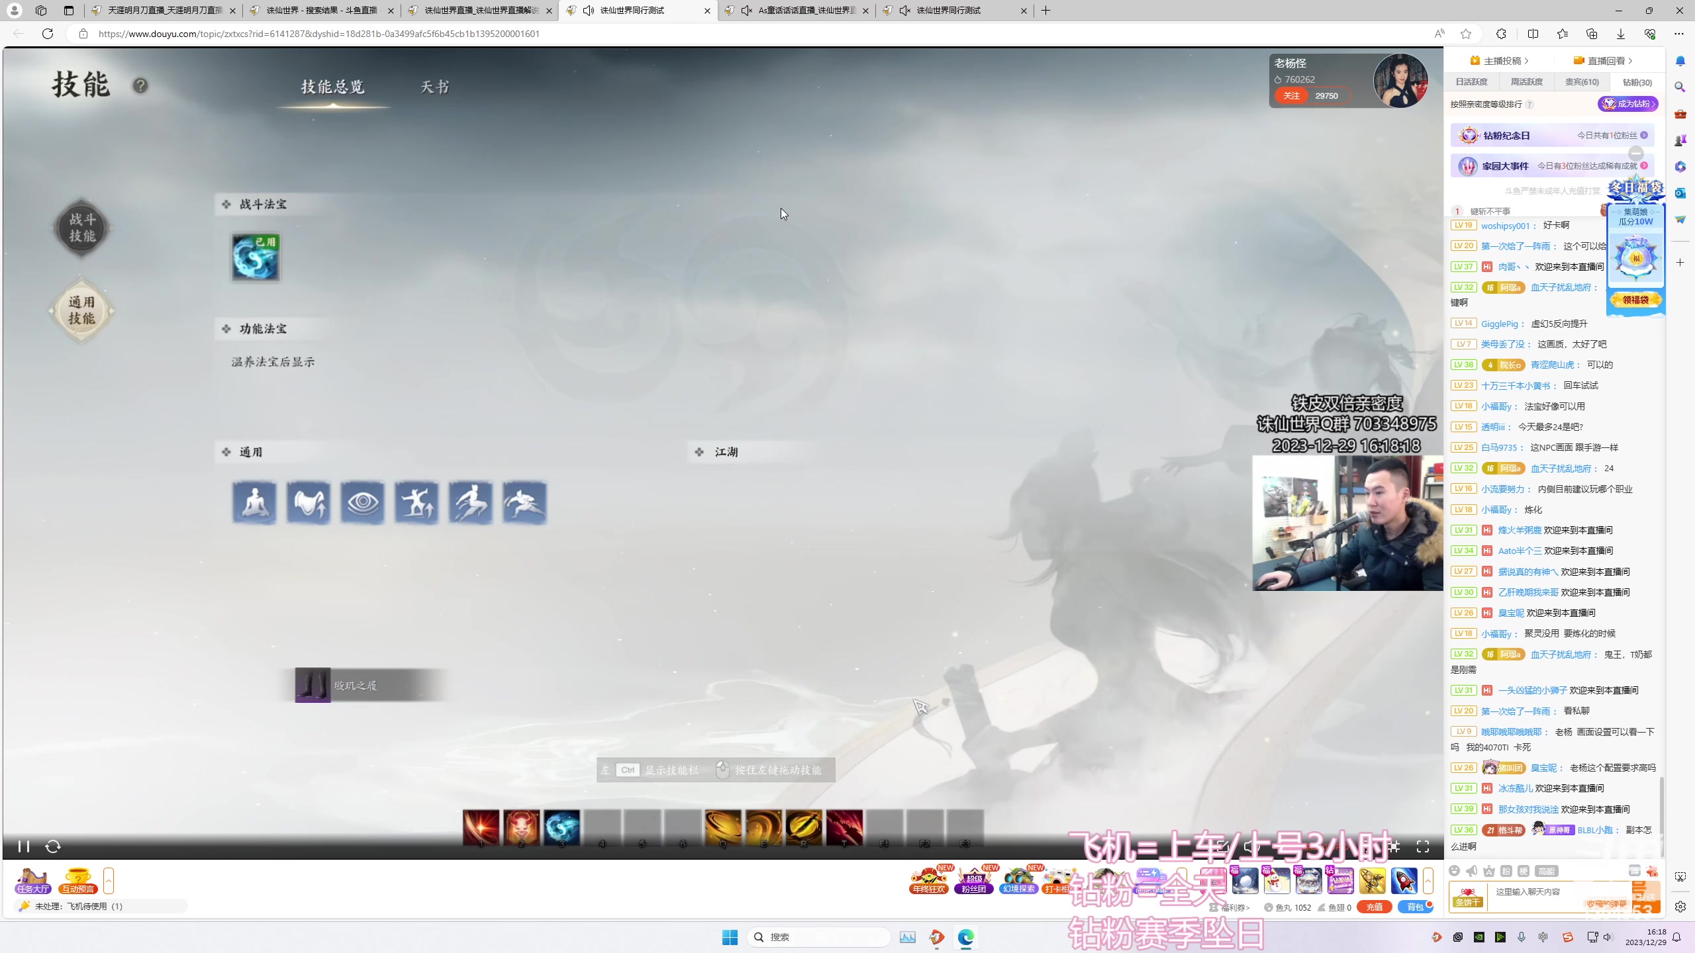
Task: Toggle the 高能 danmaku option
Action: 1547,871
